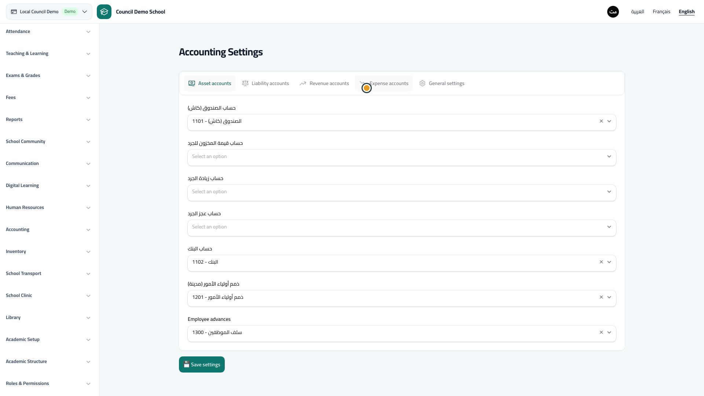Switch to Expense accounts tab

point(384,83)
